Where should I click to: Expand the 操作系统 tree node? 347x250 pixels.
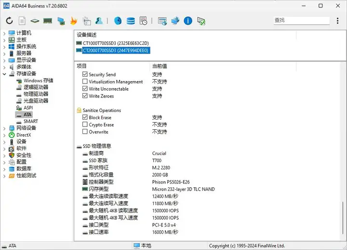point(4,47)
